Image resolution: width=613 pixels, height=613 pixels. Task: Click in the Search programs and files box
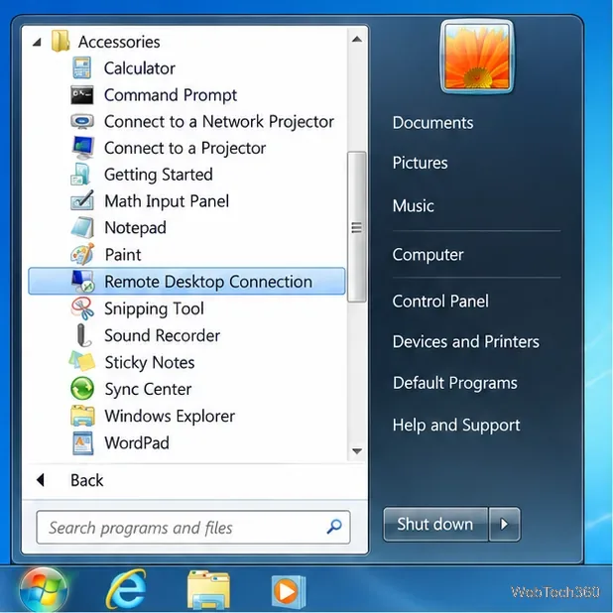[x=193, y=527]
